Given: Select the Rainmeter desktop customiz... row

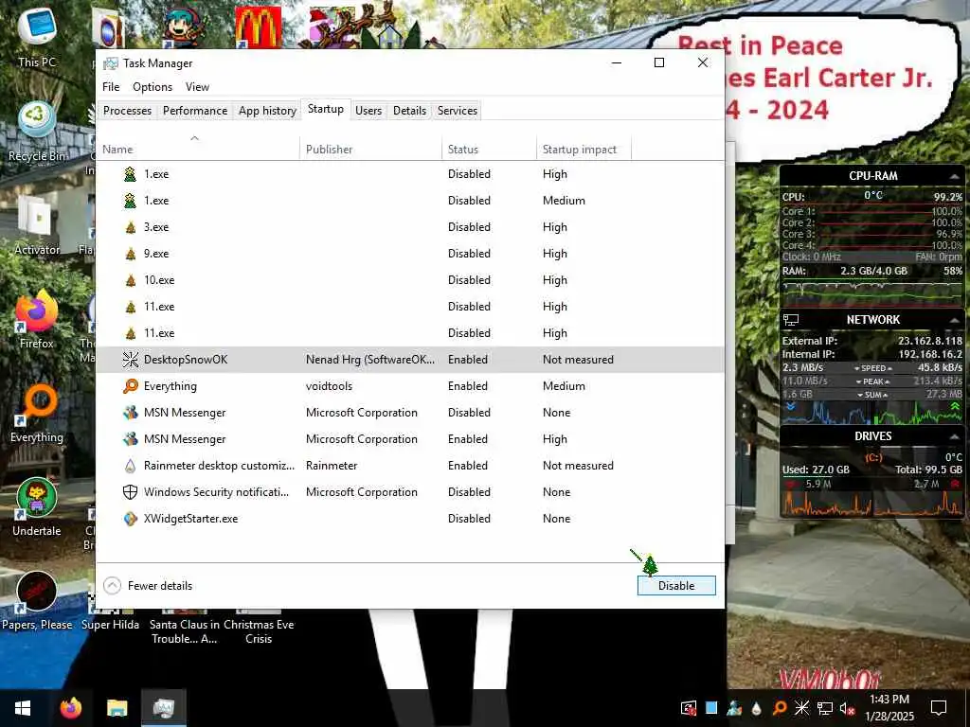Looking at the screenshot, I should 409,466.
